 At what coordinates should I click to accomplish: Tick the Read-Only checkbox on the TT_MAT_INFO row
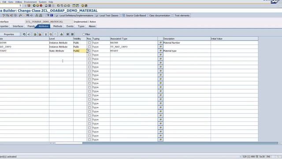89,47
